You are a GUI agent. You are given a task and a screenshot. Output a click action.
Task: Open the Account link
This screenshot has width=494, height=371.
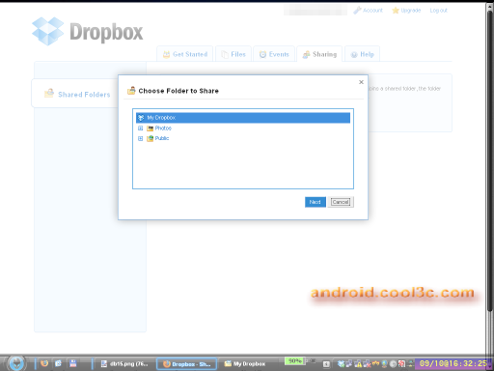coord(372,11)
